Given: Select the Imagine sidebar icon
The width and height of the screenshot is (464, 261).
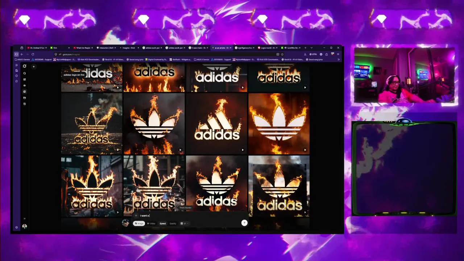Looking at the screenshot, I should (25, 92).
